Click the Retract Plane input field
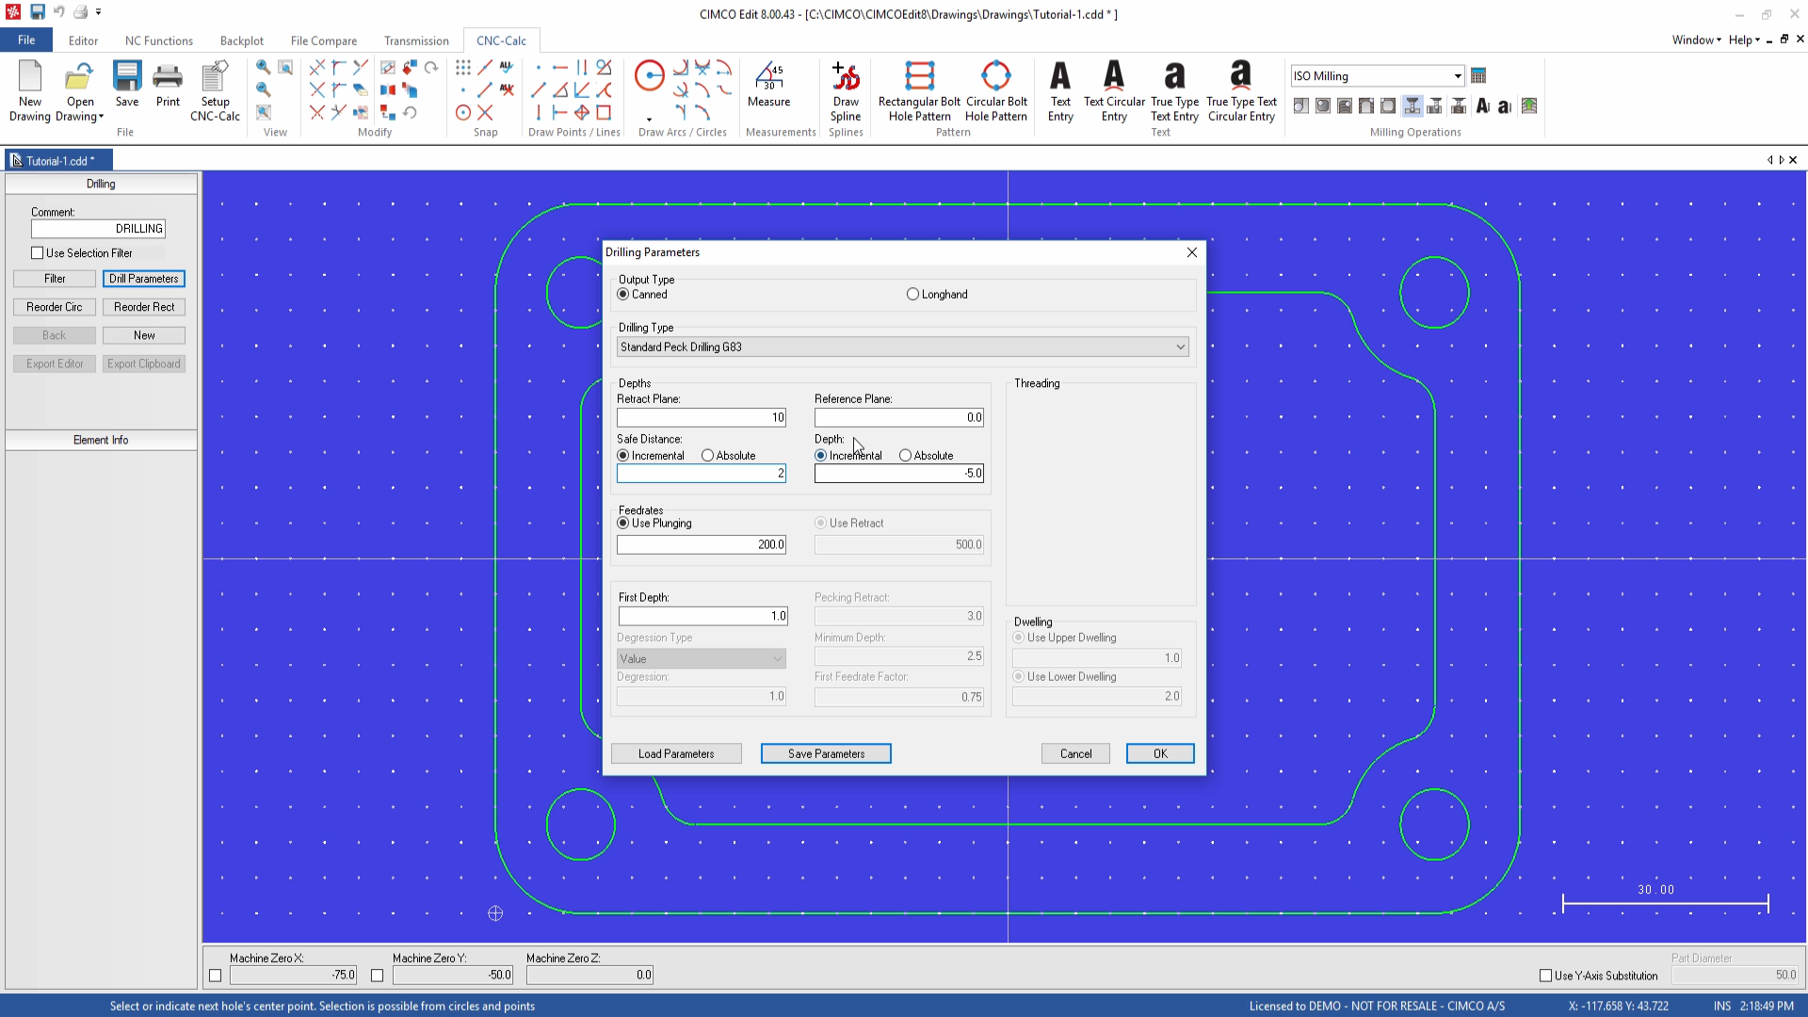 coord(701,418)
